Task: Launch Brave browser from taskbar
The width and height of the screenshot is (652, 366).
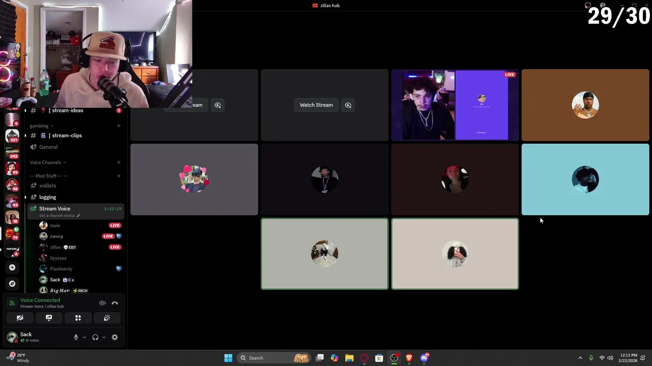Action: point(409,358)
